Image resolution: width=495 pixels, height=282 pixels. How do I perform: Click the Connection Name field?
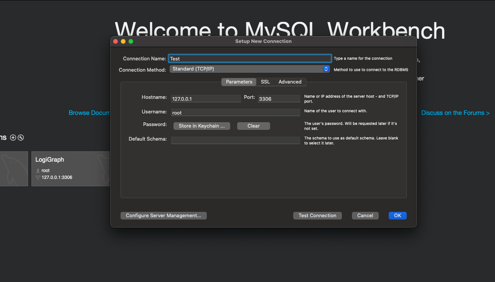click(x=250, y=59)
